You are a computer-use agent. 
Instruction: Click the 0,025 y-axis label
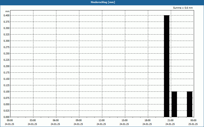7,111
